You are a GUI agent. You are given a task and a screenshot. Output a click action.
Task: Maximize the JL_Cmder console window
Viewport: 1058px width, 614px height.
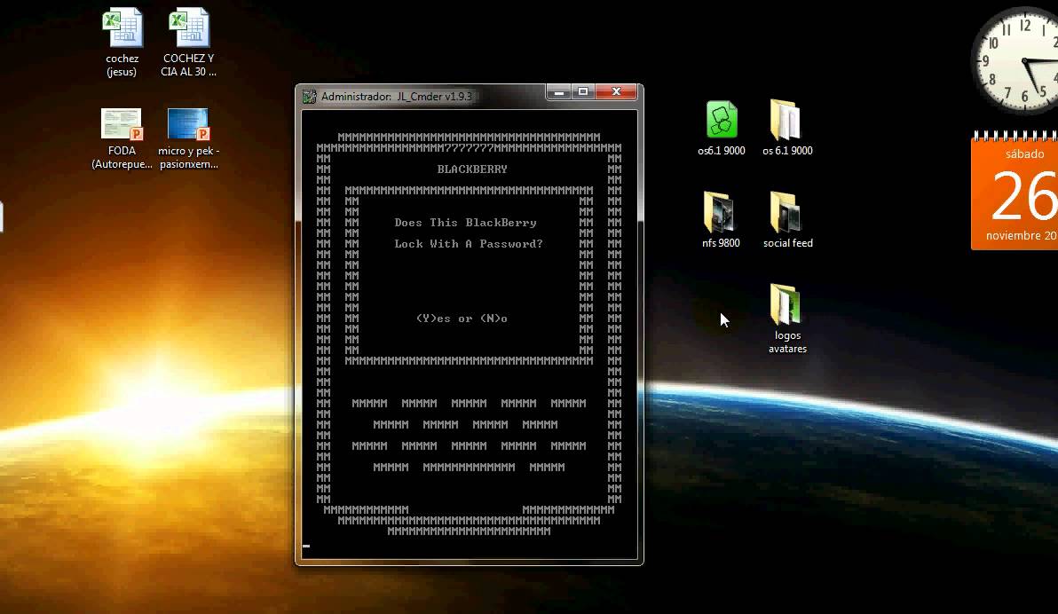tap(583, 92)
